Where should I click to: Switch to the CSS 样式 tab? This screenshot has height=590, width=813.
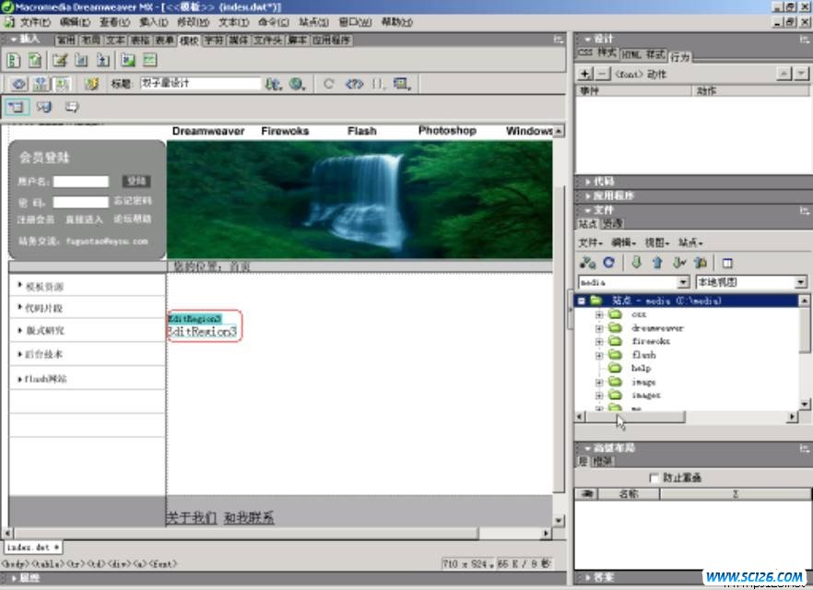597,54
